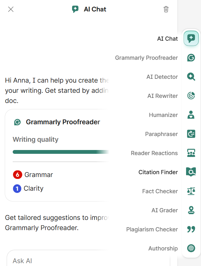This screenshot has height=266, width=201.
Task: Open the Authorship fingerprint icon
Action: tap(191, 249)
